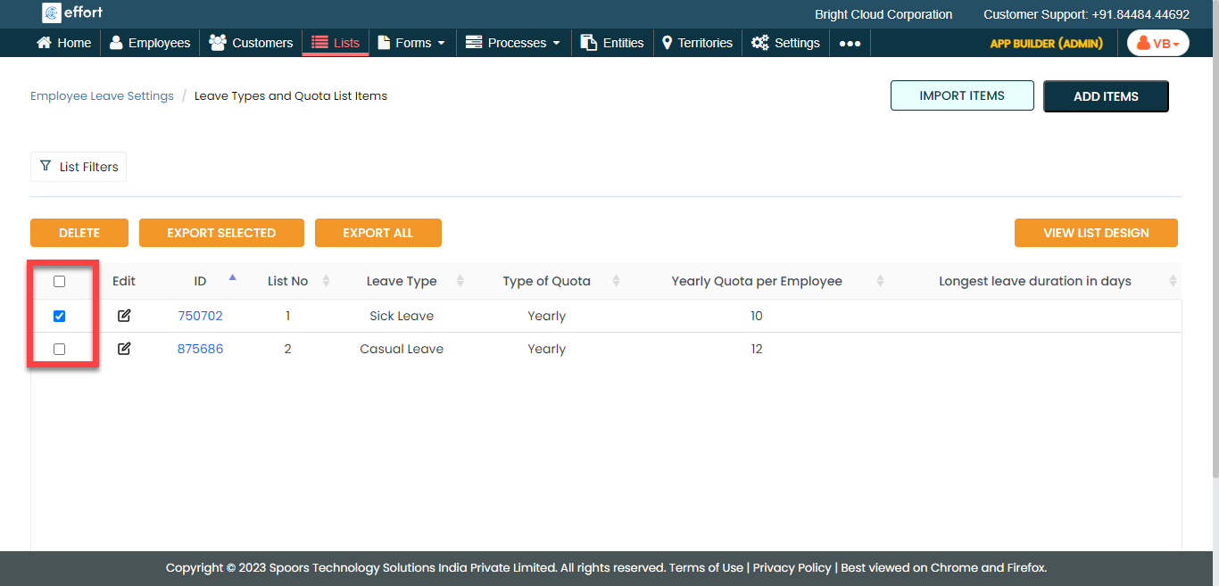Expand the Processes dropdown menu
This screenshot has height=586, width=1219.
pyautogui.click(x=514, y=43)
